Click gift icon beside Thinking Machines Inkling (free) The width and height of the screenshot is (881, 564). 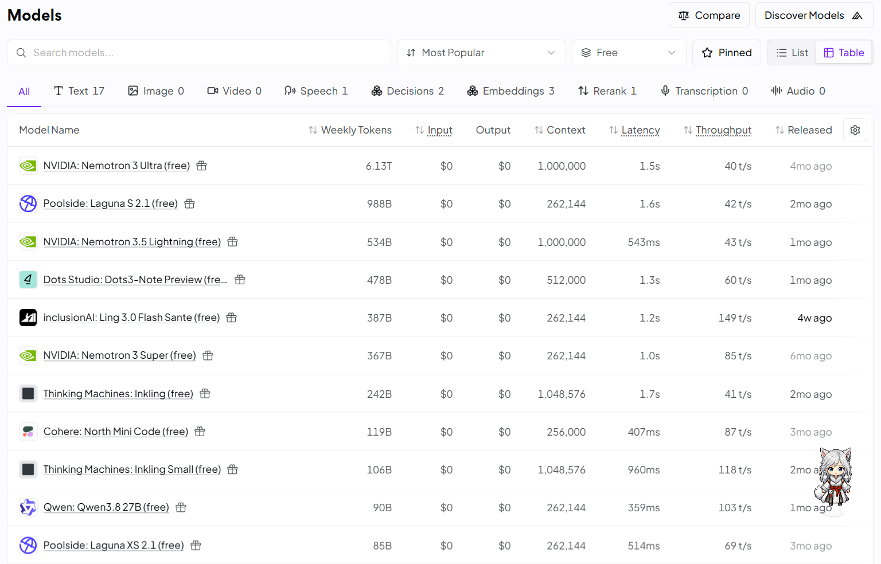point(205,394)
